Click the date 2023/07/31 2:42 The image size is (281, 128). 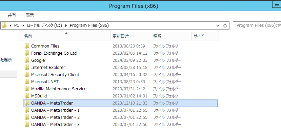(x=129, y=89)
